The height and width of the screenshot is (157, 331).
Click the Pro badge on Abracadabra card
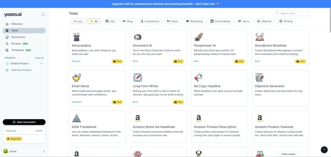[117, 61]
